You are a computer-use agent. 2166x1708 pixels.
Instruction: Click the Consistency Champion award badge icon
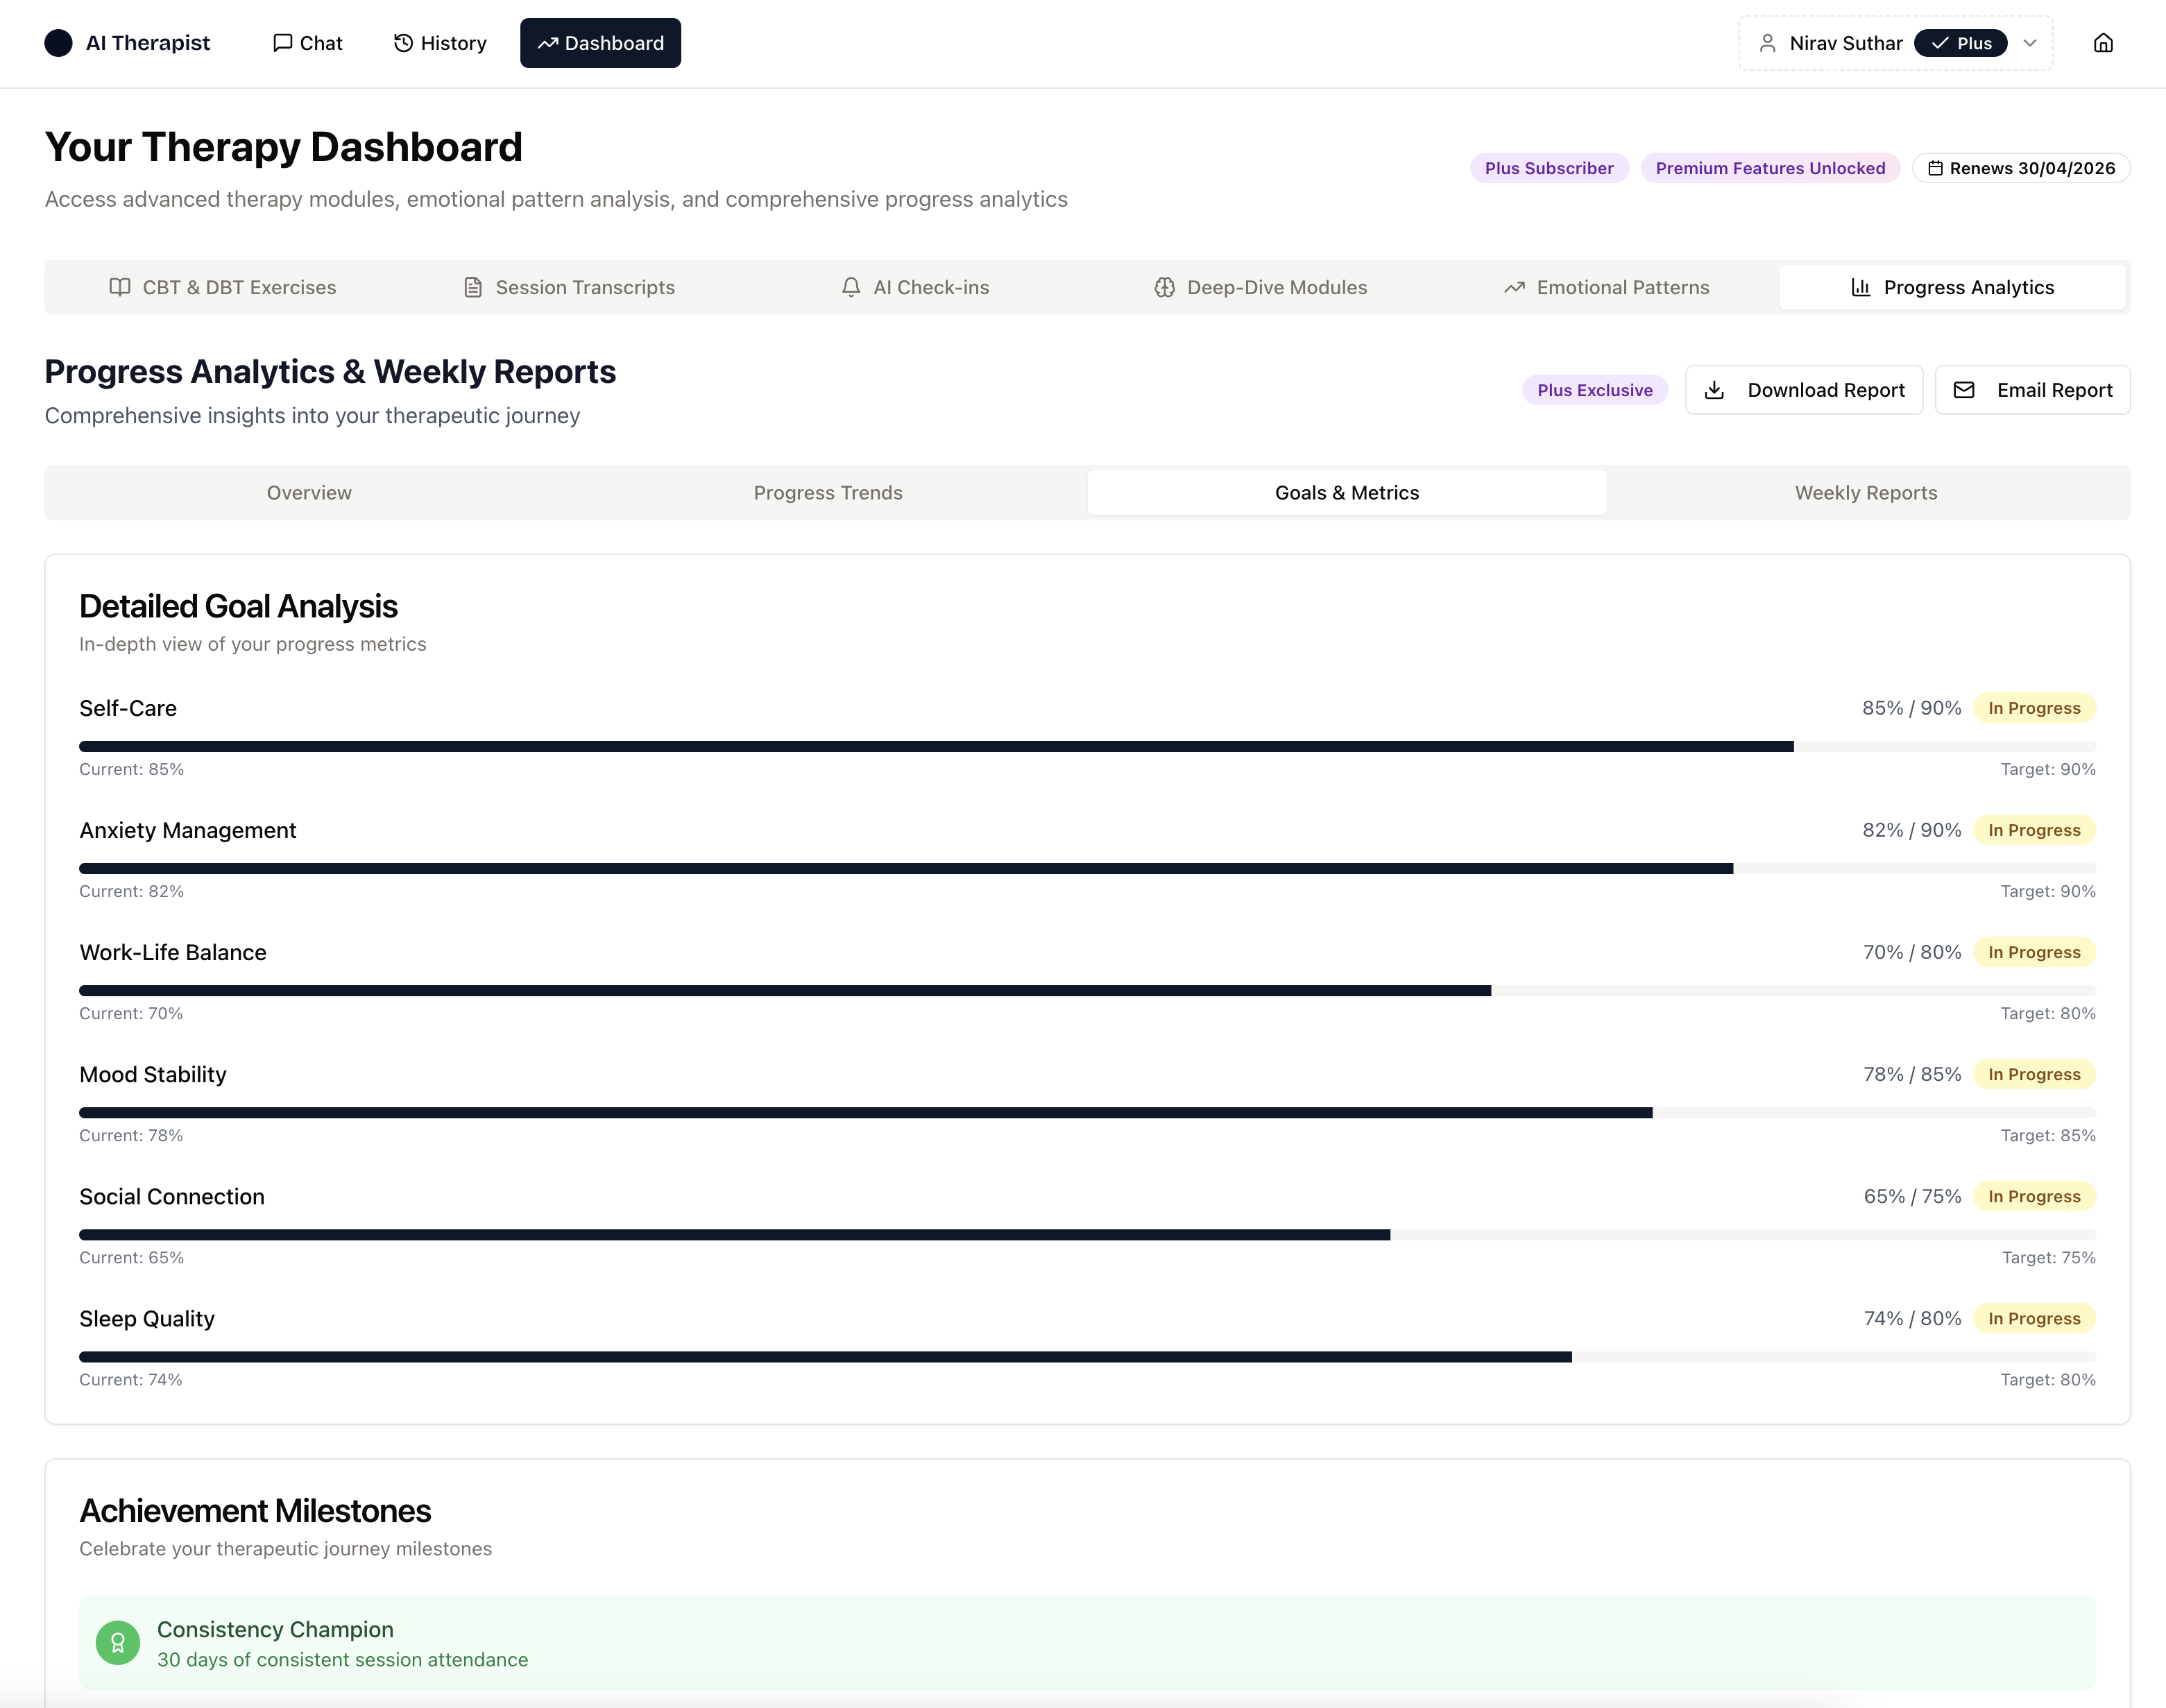118,1642
